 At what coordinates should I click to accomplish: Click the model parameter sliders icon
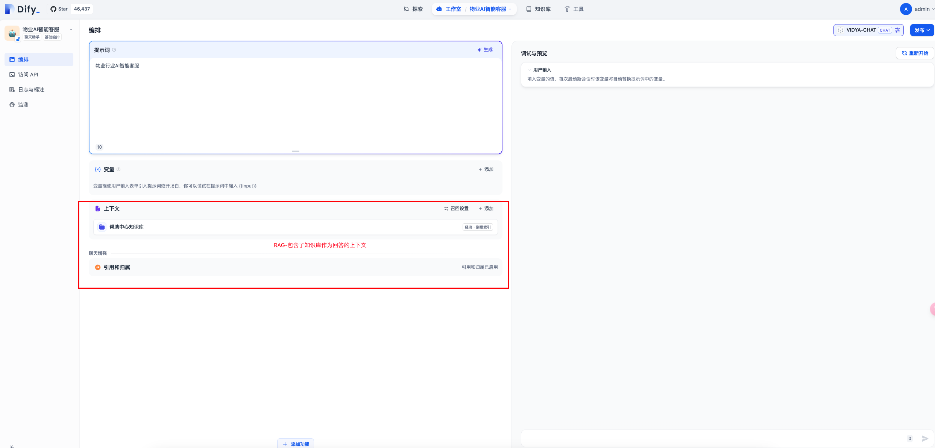pos(897,30)
